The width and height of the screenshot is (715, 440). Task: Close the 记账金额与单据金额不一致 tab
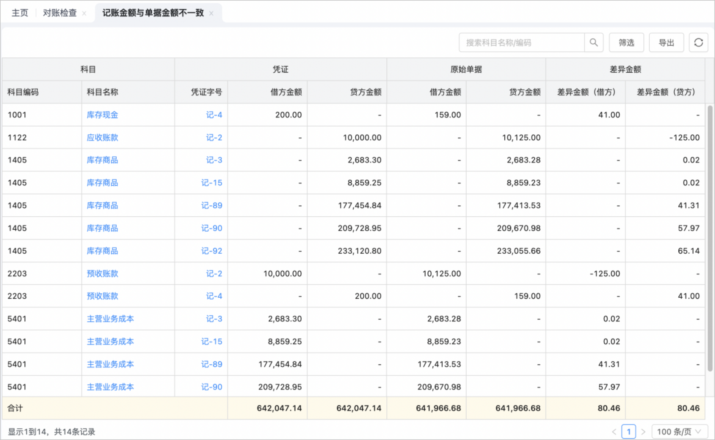pos(211,13)
